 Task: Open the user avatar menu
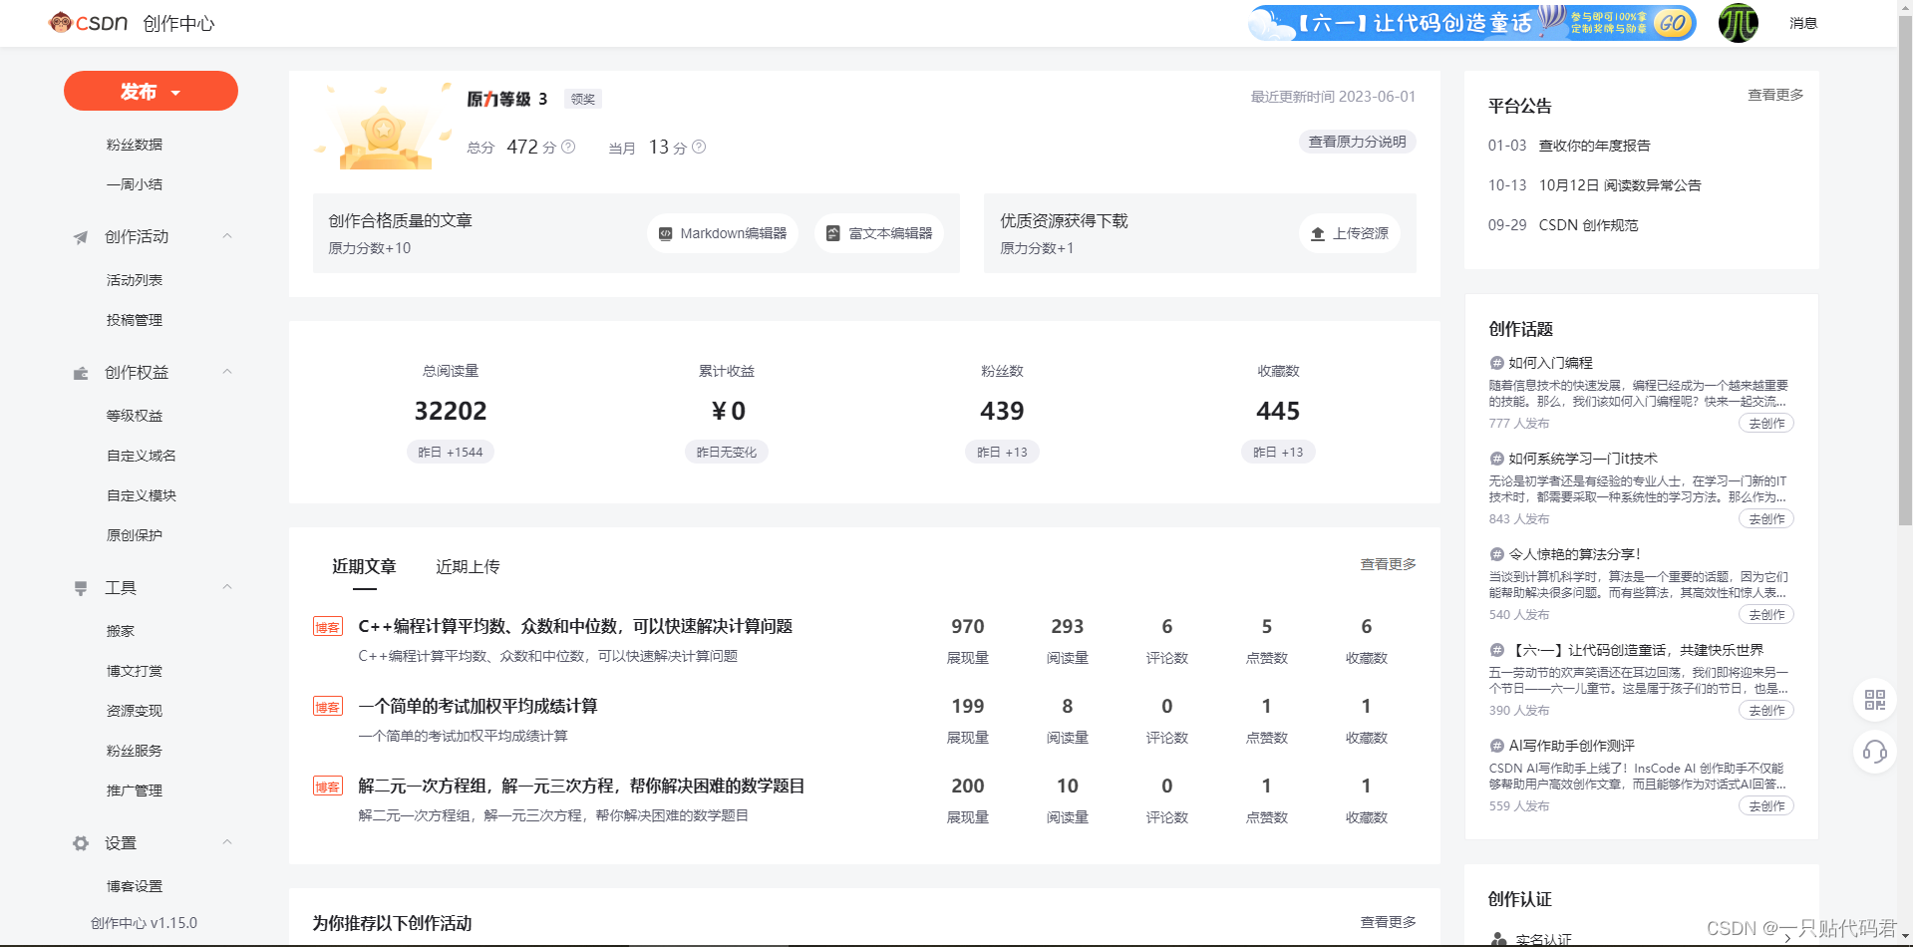[1738, 23]
